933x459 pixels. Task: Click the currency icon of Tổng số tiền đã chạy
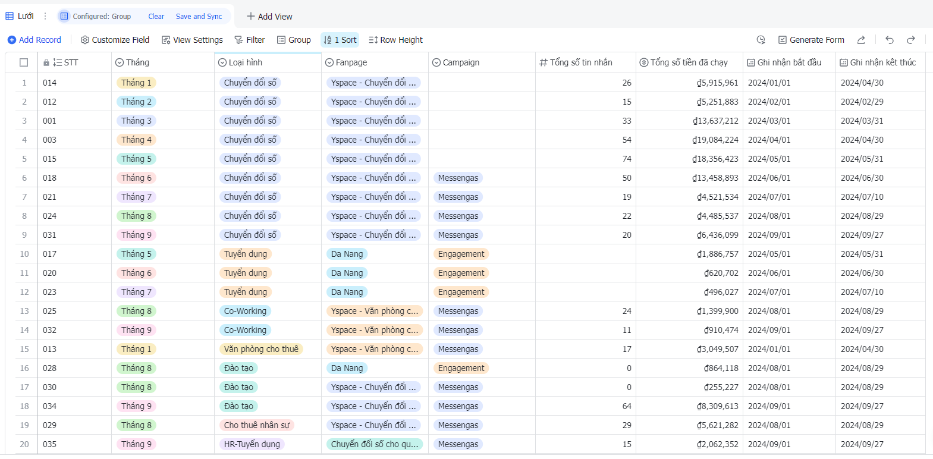[643, 62]
